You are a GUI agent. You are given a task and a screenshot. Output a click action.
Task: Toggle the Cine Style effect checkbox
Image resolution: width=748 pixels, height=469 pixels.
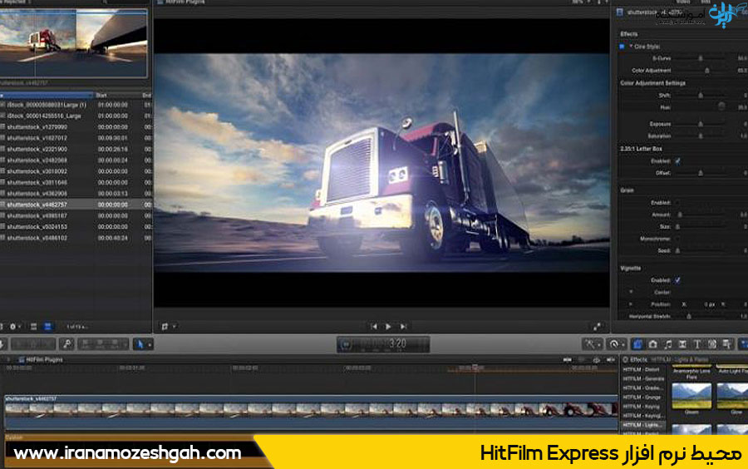(x=622, y=47)
